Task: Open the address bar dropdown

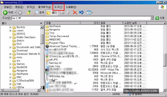Action: point(152,18)
